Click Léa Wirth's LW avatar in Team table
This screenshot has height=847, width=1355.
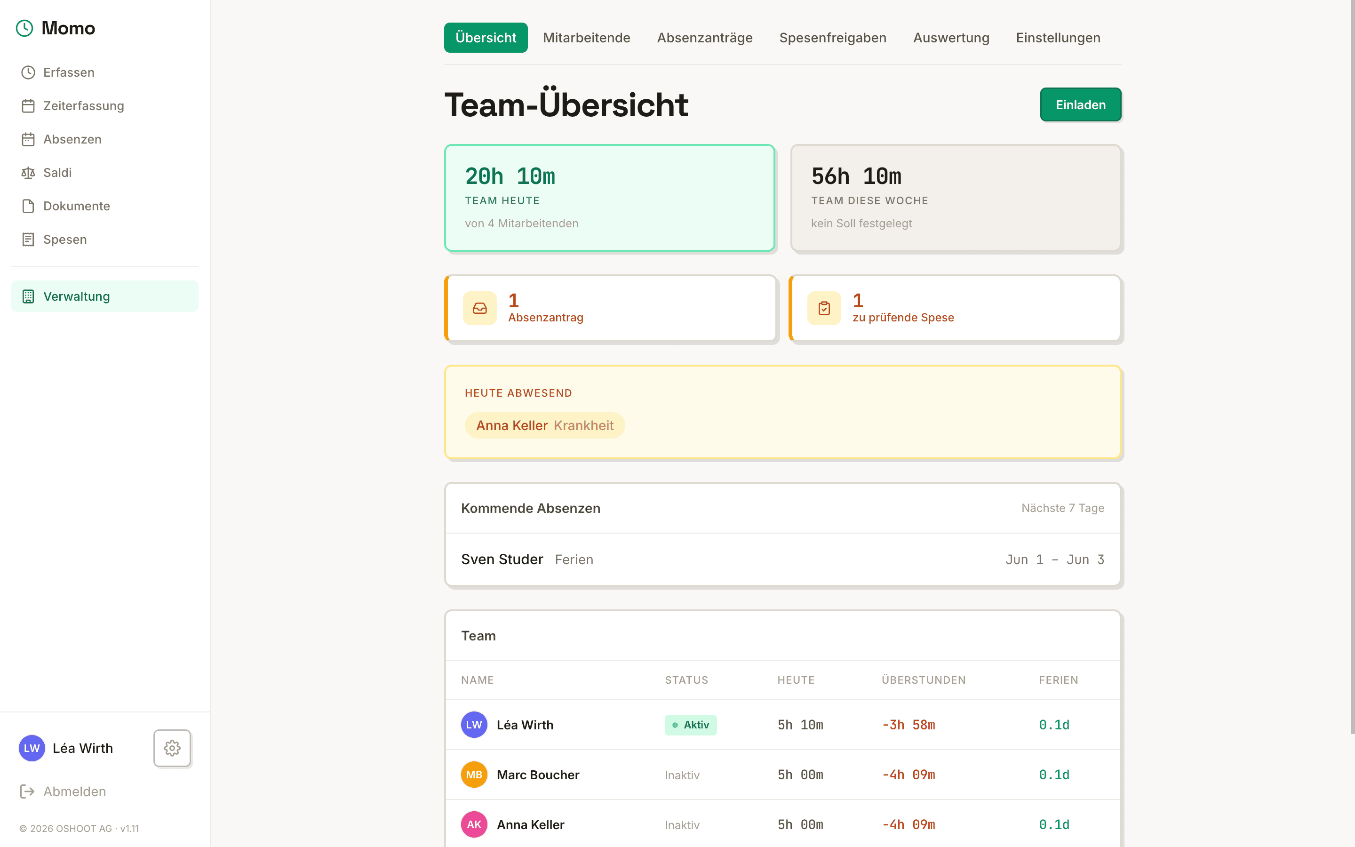point(474,724)
